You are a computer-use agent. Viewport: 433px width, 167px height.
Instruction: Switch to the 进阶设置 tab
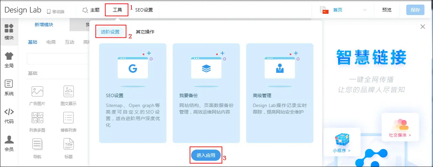[110, 32]
